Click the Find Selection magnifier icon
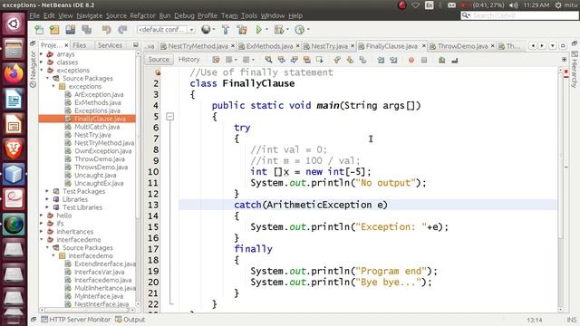The width and height of the screenshot is (580, 326). click(268, 60)
